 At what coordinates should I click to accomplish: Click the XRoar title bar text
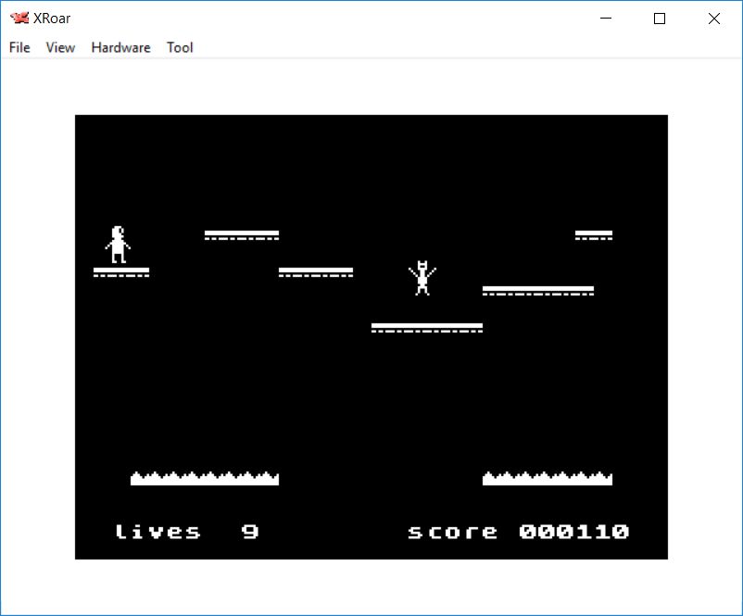pyautogui.click(x=52, y=19)
